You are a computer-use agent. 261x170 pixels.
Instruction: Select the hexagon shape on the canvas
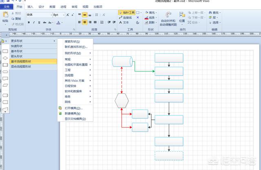pyautogui.click(x=122, y=100)
